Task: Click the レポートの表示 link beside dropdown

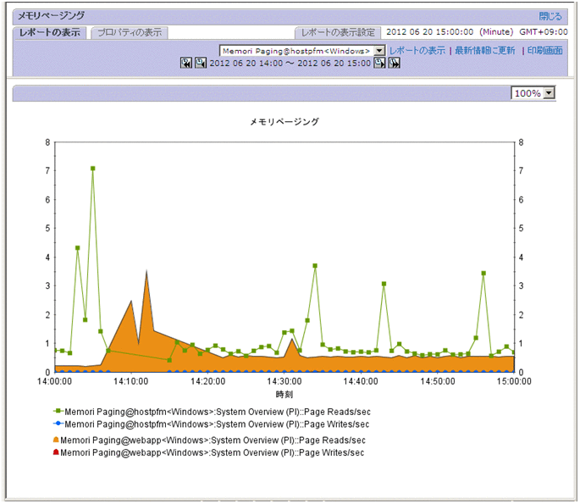Action: (x=417, y=51)
